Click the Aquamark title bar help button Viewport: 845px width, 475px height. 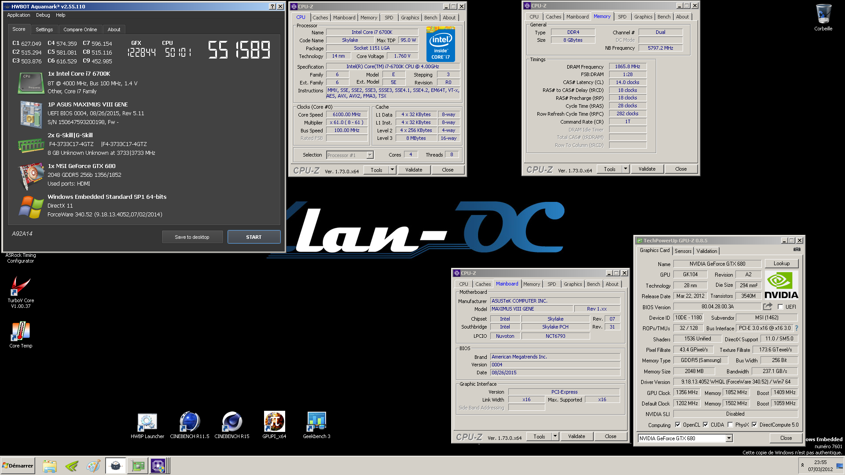click(x=272, y=7)
